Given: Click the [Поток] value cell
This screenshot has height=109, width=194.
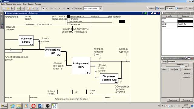Looking at the screenshot, I should point(185,19).
